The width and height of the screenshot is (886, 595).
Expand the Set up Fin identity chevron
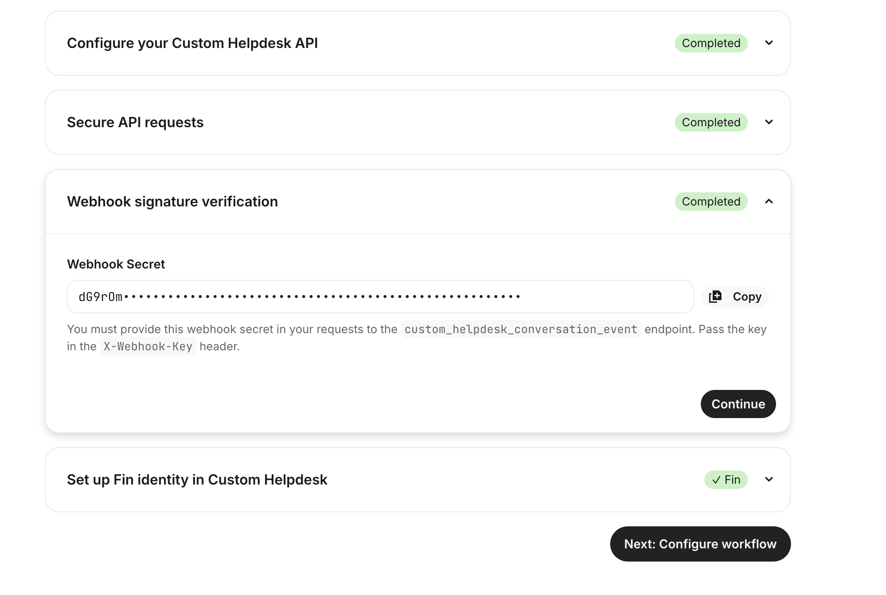tap(769, 480)
